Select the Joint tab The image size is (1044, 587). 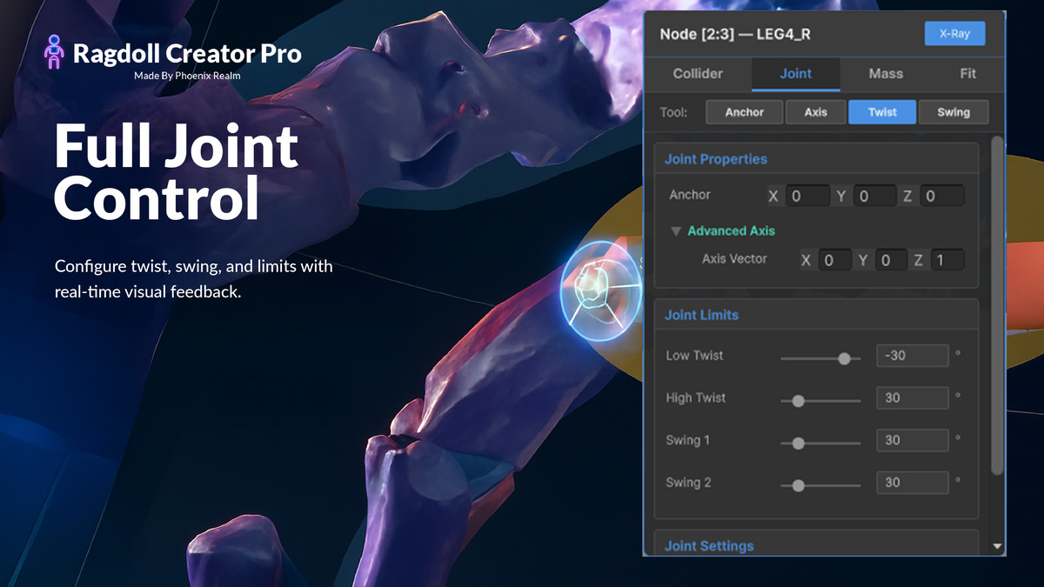[794, 74]
